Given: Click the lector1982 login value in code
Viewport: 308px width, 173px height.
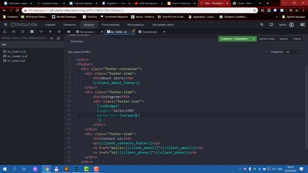Looking at the screenshot, I should 123,111.
